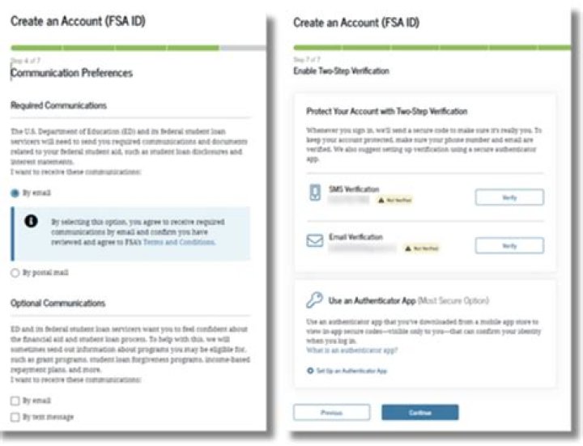Click the key icon beside Authenticator App
583x446 pixels.
point(314,299)
